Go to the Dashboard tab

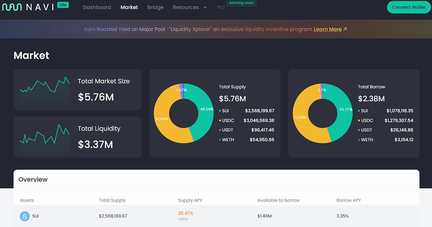coord(97,7)
